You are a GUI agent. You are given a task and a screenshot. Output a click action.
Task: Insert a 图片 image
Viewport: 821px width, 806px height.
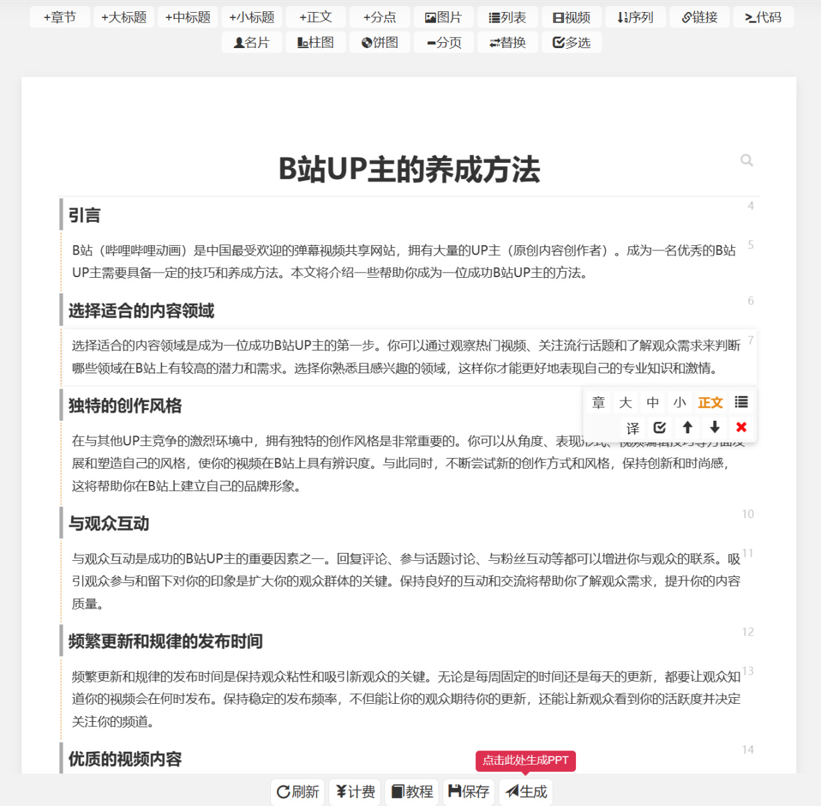[444, 17]
